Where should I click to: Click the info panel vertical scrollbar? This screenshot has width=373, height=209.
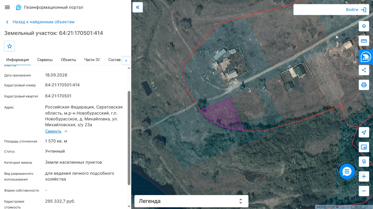[129, 138]
